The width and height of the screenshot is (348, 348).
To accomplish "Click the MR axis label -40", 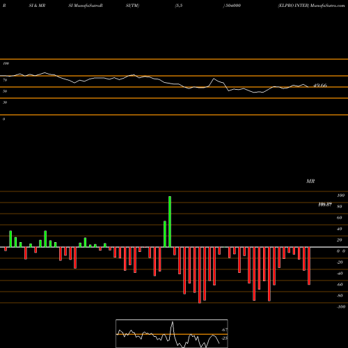I will click(340, 274).
